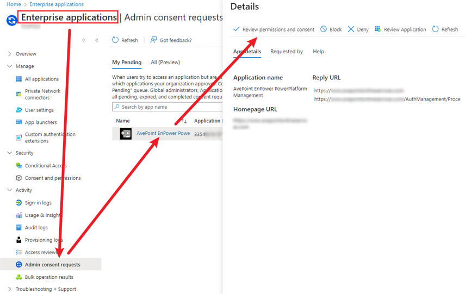Viewport: 465px width, 294px height.
Task: Open the Requested by tab
Action: coord(287,51)
